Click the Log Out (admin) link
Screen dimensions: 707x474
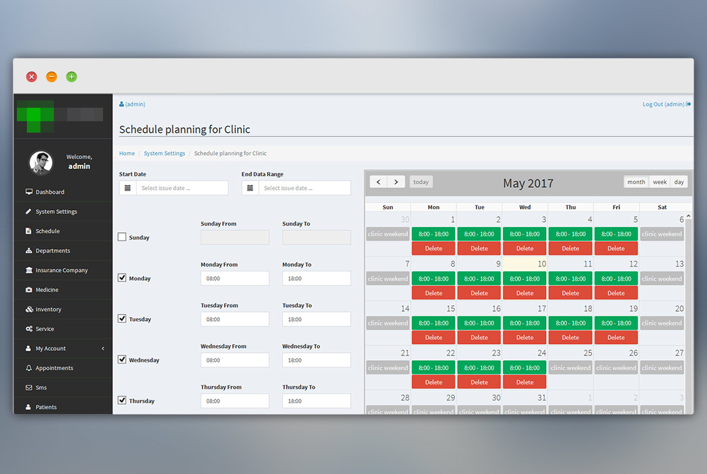(x=667, y=104)
